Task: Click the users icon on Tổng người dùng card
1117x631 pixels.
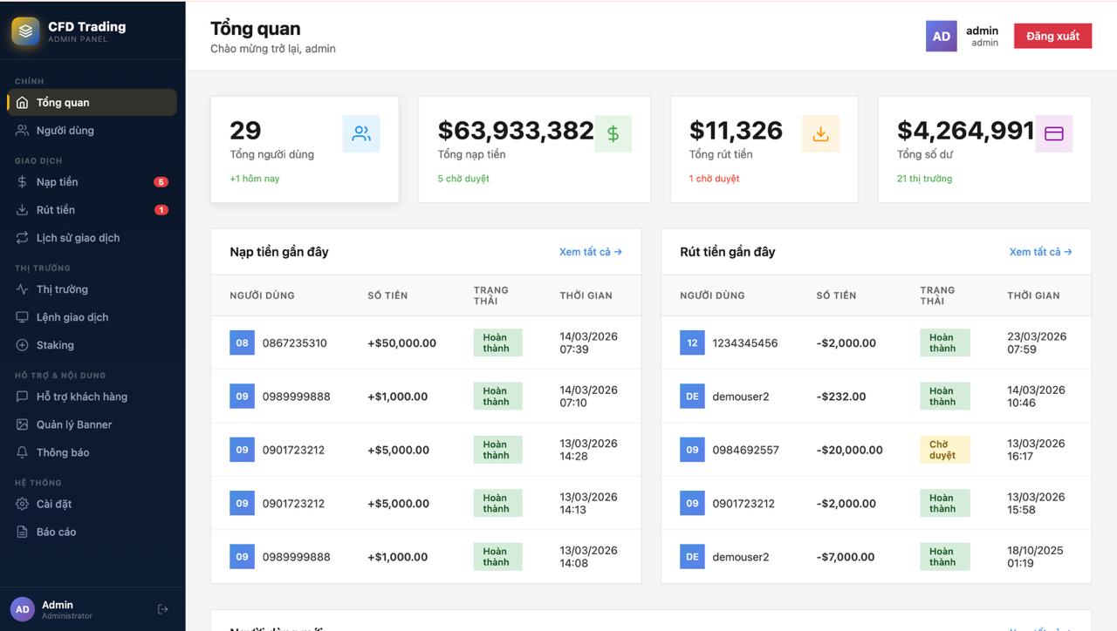Action: point(361,132)
